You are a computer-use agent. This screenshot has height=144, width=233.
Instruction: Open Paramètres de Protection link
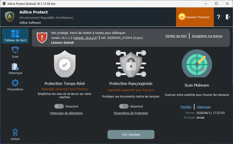pyautogui.click(x=131, y=113)
